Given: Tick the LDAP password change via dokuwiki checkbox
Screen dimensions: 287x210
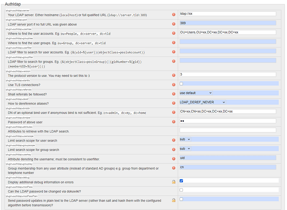Looking at the screenshot, I should coord(181,190).
